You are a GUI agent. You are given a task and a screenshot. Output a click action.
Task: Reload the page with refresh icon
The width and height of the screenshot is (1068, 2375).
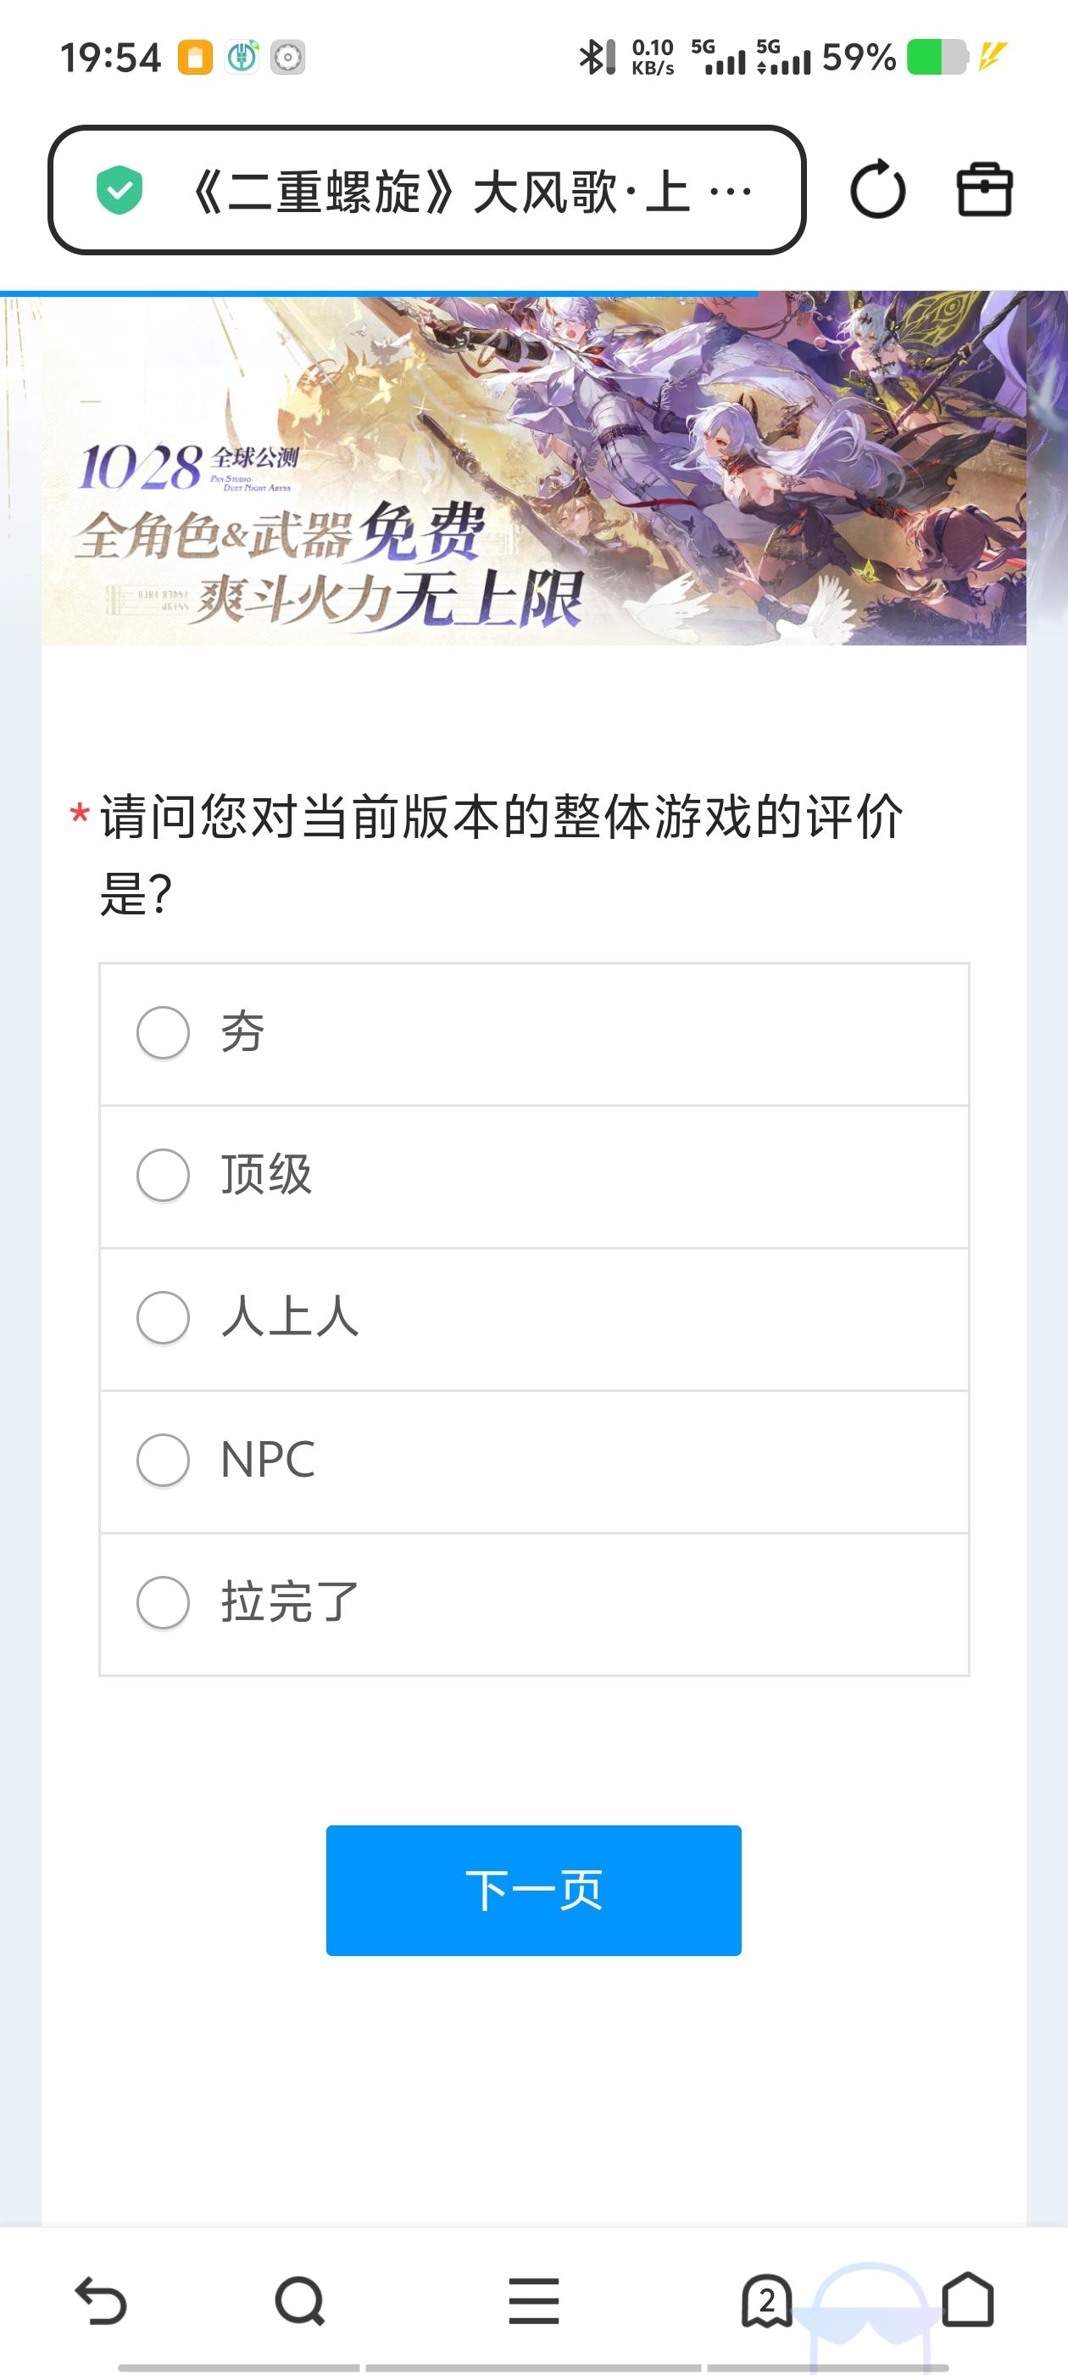[x=877, y=191]
